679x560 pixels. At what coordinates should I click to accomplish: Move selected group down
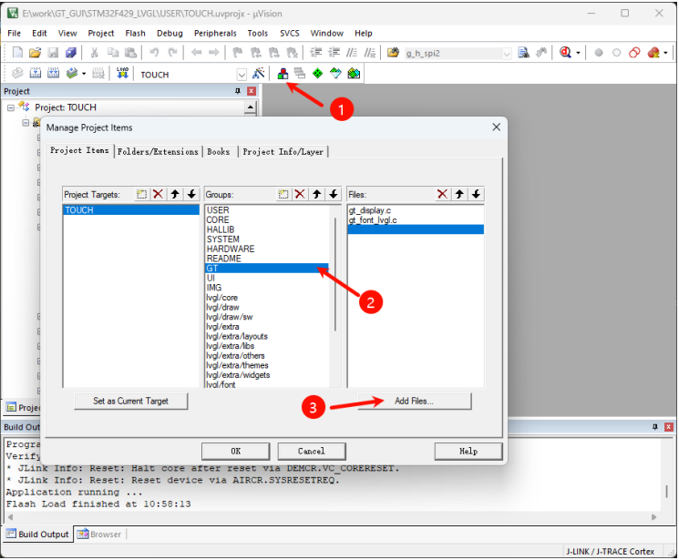tap(333, 194)
